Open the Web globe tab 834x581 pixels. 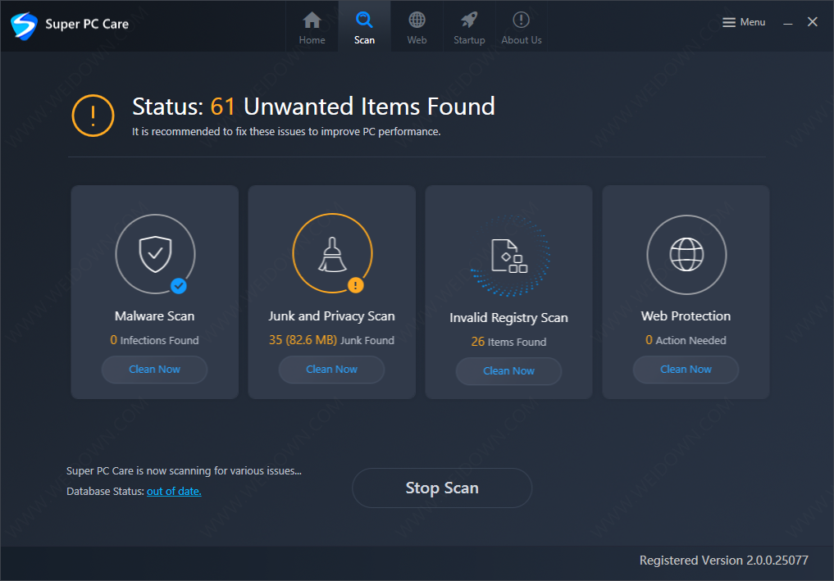pyautogui.click(x=417, y=28)
